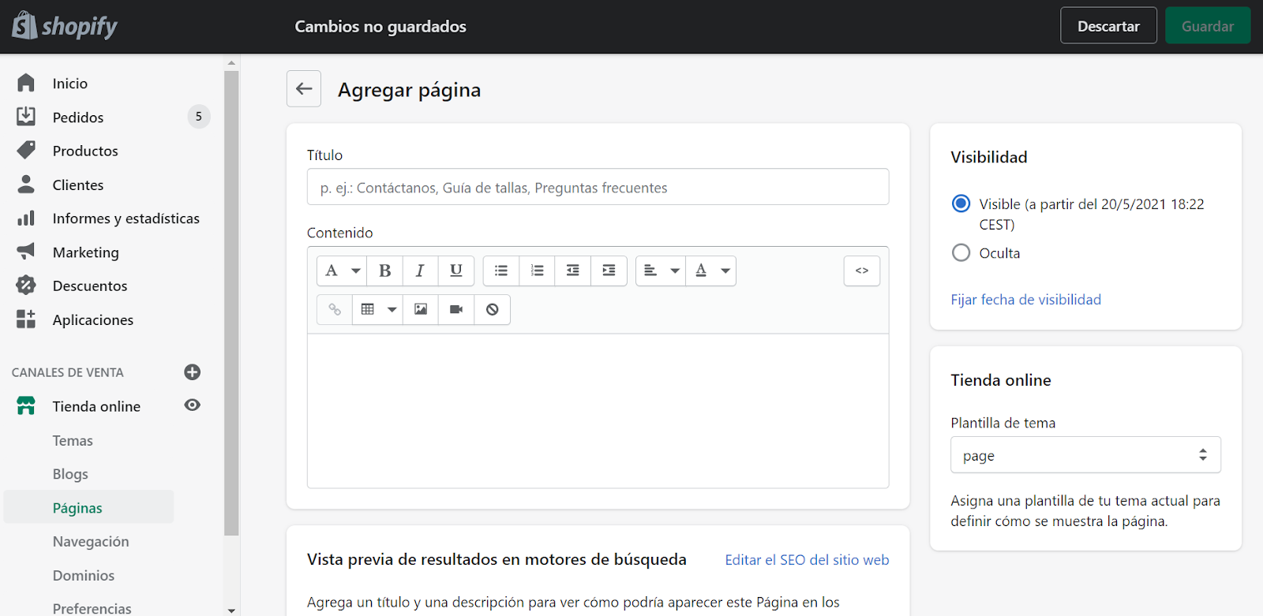Insert a link via the chain icon
This screenshot has width=1263, height=616.
335,309
